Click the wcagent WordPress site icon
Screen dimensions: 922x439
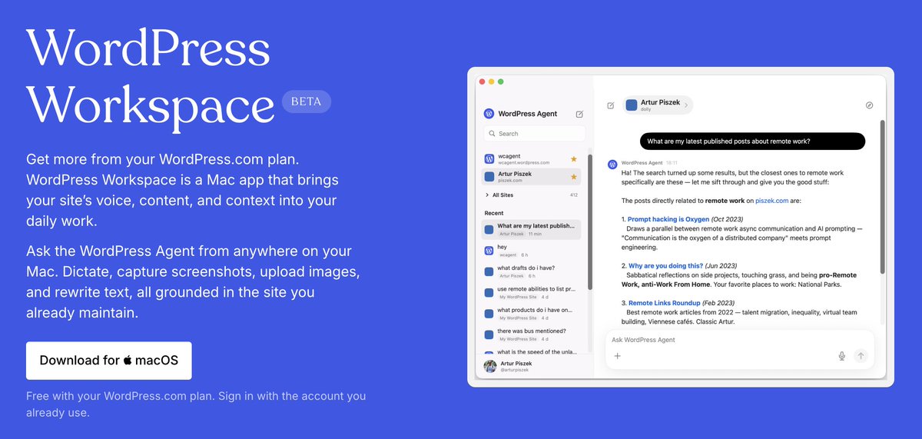click(489, 159)
